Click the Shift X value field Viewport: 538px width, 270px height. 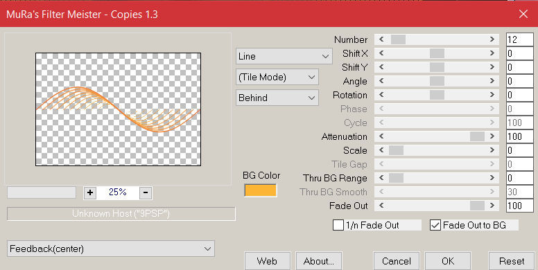[520, 53]
